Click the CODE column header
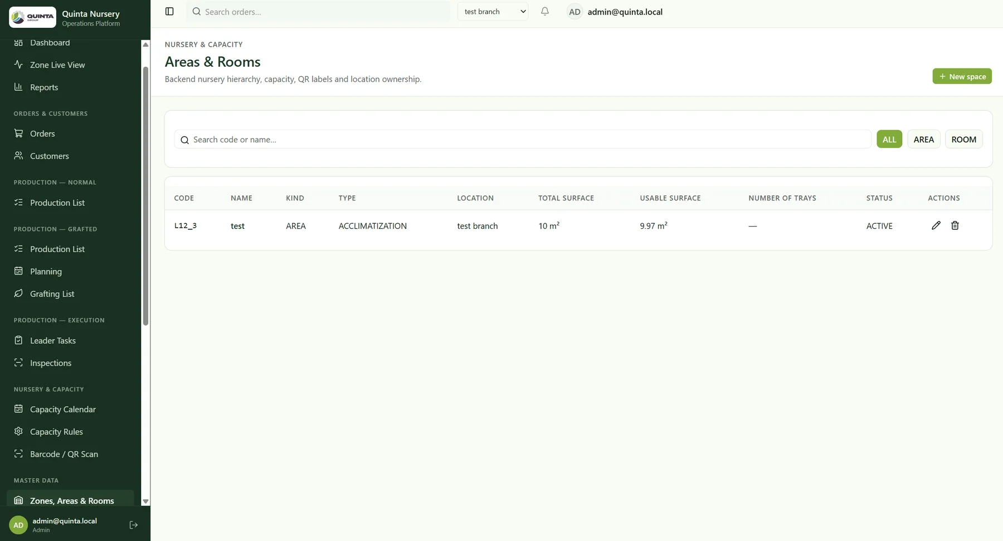Image resolution: width=1003 pixels, height=541 pixels. coord(184,198)
